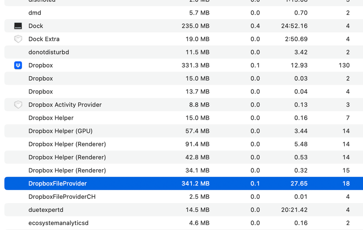Click the 12.93 CPU time value
This screenshot has height=230, width=363.
(x=299, y=65)
